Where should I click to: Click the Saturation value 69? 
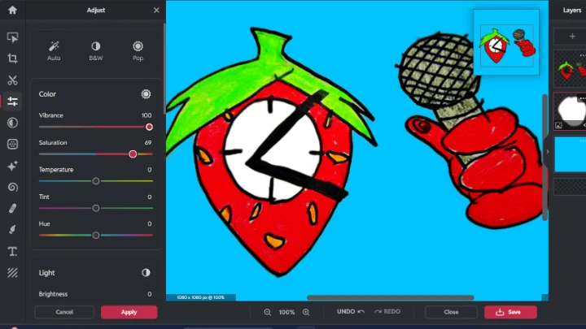coord(148,142)
